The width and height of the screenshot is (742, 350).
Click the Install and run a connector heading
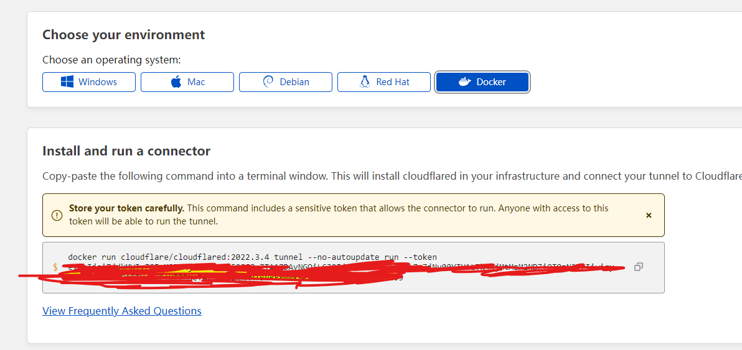coord(126,151)
